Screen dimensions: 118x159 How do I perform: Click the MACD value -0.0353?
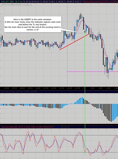pyautogui.click(x=32, y=92)
